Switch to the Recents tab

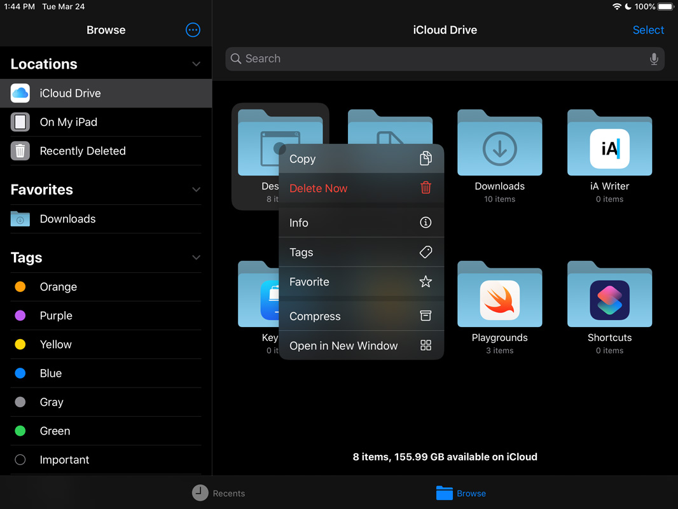click(219, 493)
